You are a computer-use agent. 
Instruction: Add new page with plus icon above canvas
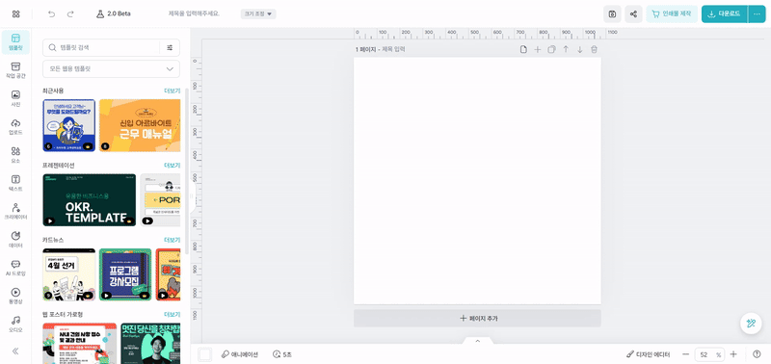pos(538,50)
